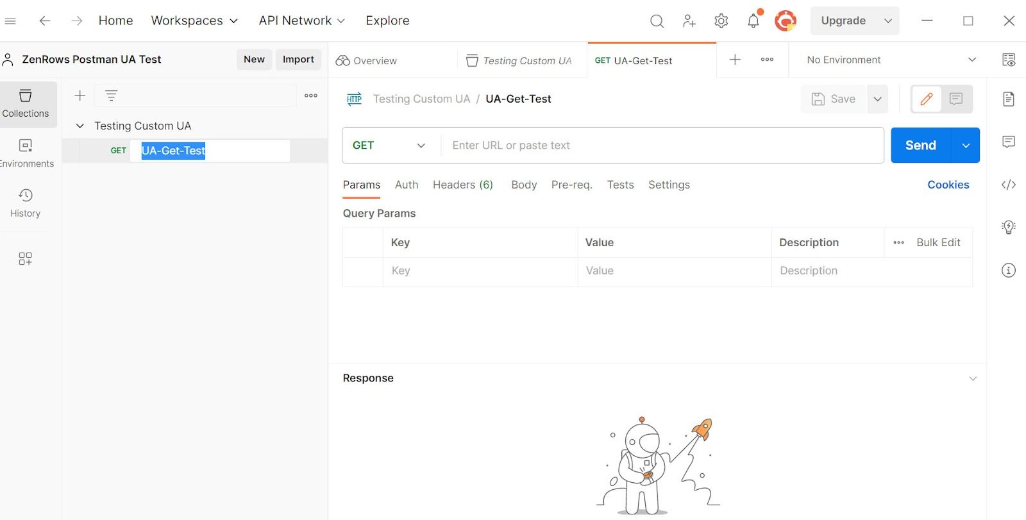Collapse the Testing Custom UA collection
Screen dimensions: 1026x520
pyautogui.click(x=80, y=126)
